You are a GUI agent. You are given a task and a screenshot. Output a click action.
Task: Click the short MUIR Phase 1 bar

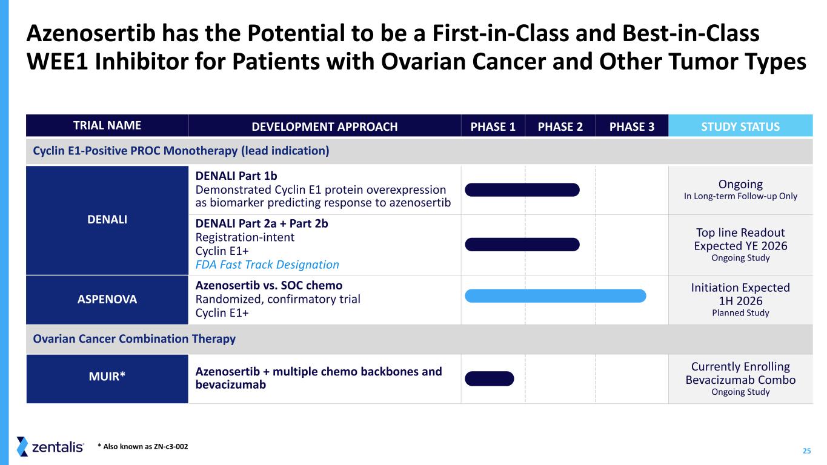(x=490, y=378)
